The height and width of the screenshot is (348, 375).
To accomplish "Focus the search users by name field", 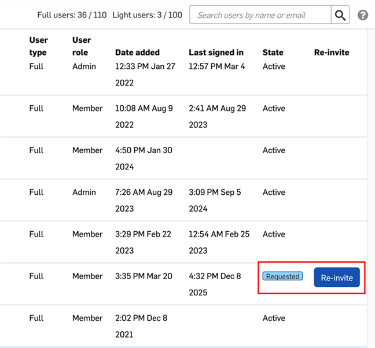I will [260, 15].
